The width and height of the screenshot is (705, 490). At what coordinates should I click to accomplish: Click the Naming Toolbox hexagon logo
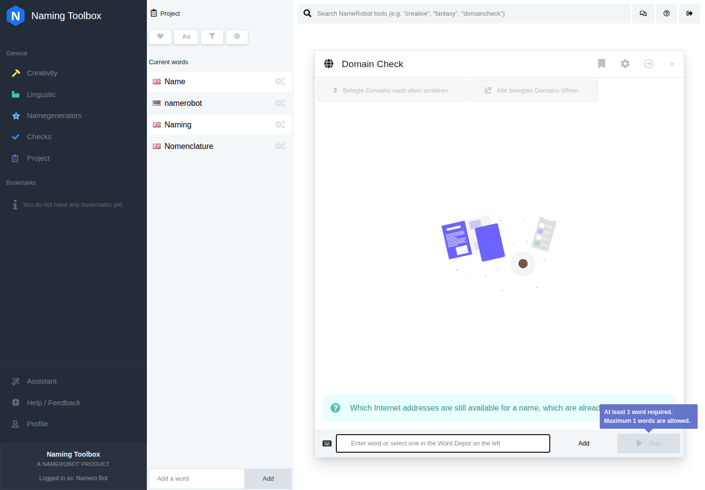click(16, 16)
